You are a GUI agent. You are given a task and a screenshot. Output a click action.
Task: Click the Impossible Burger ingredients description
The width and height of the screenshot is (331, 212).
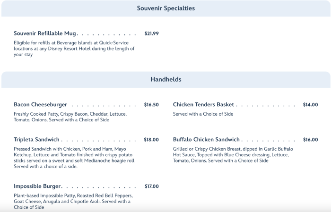[72, 201]
